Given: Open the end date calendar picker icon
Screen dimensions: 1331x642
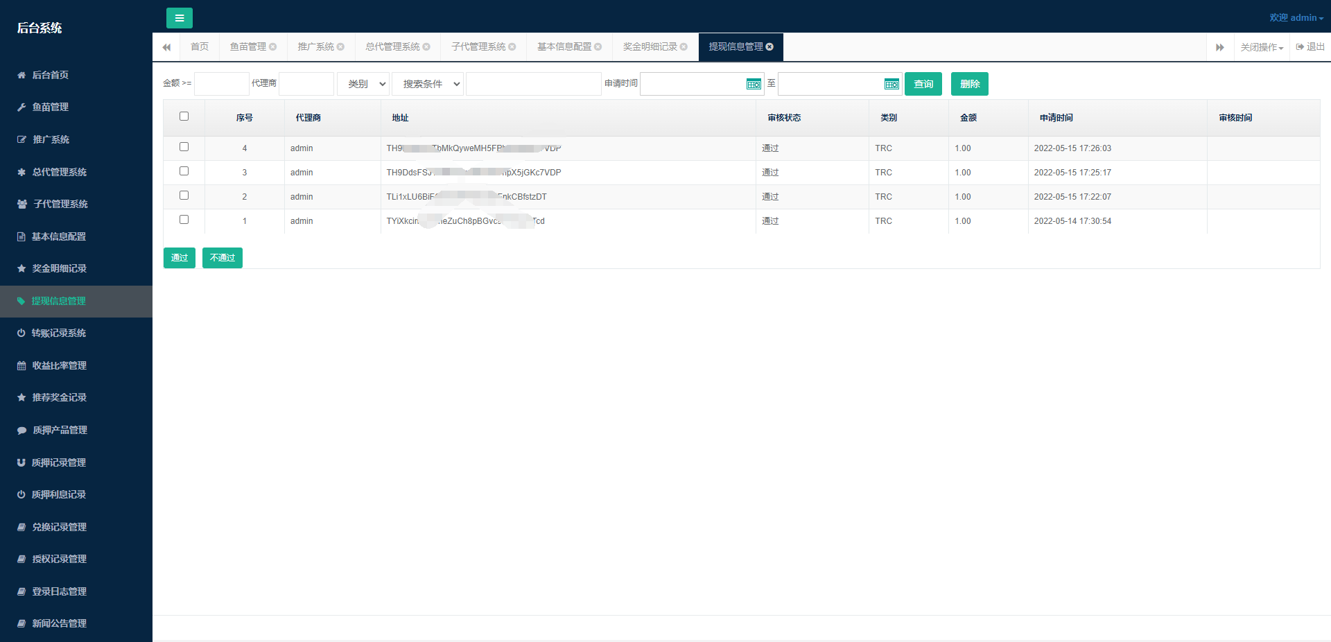Looking at the screenshot, I should coord(891,84).
